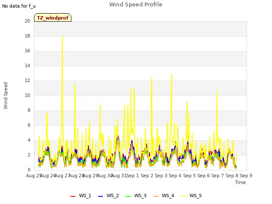Click the yellow peak near 13 on Sep 4
This screenshot has height=204, width=272.
coord(172,74)
